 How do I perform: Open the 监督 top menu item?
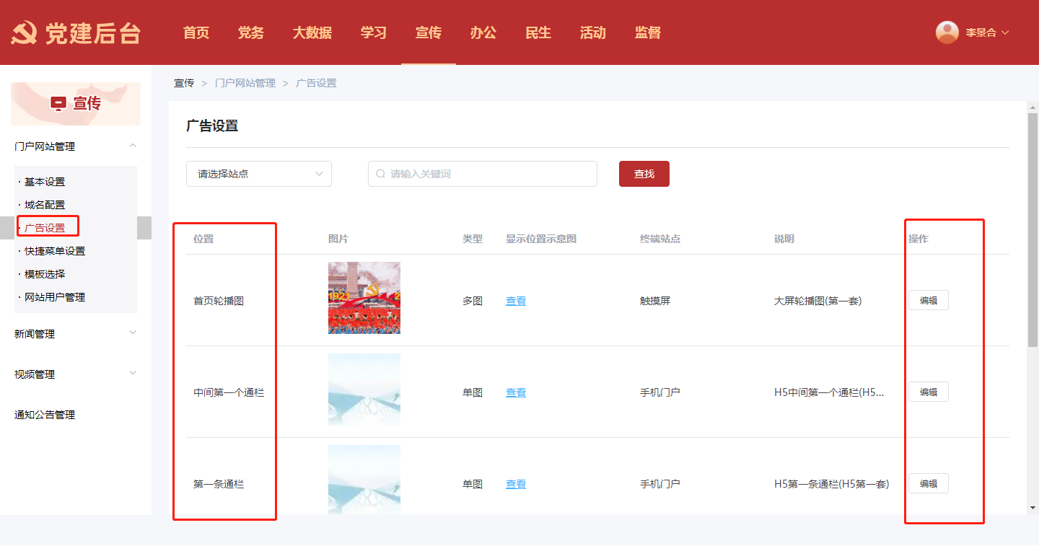647,32
